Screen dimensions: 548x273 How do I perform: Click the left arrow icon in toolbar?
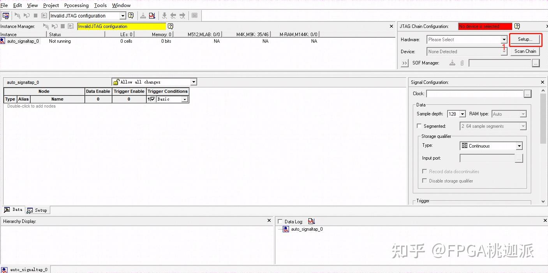(173, 16)
